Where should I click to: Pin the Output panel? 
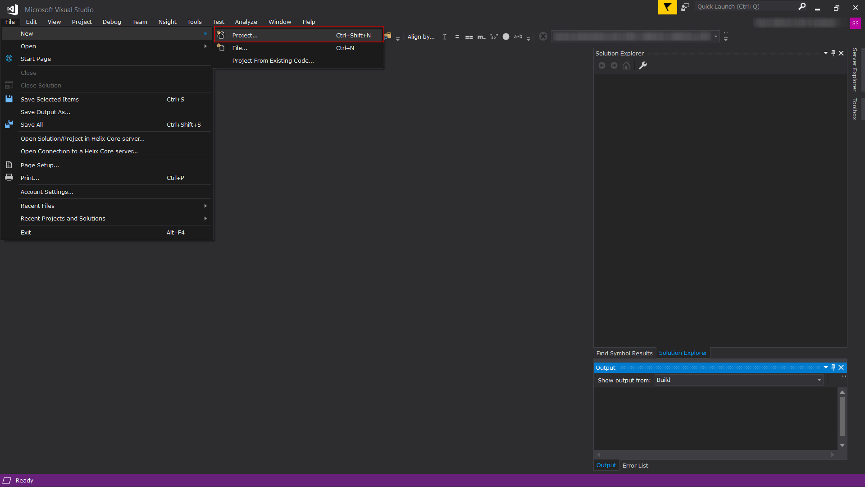[833, 368]
